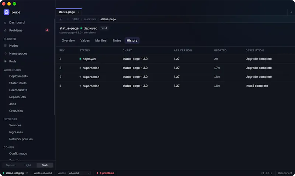Select the Dark theme option
295x176 pixels.
[45, 165]
